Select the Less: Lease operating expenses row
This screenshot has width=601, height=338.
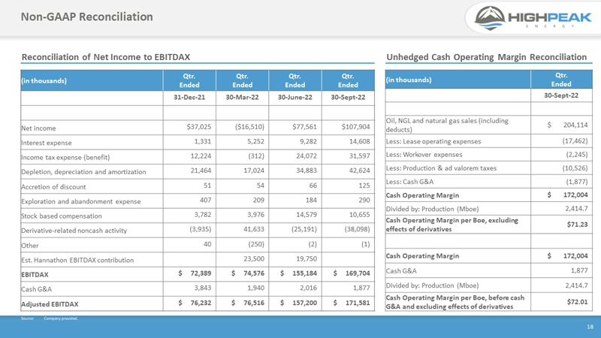pyautogui.click(x=489, y=141)
